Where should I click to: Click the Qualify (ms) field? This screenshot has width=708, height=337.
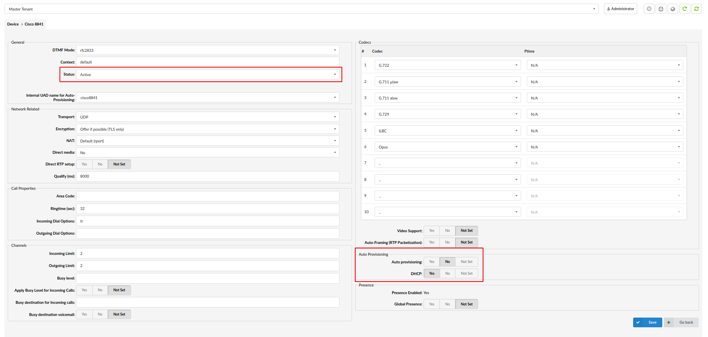pyautogui.click(x=208, y=176)
